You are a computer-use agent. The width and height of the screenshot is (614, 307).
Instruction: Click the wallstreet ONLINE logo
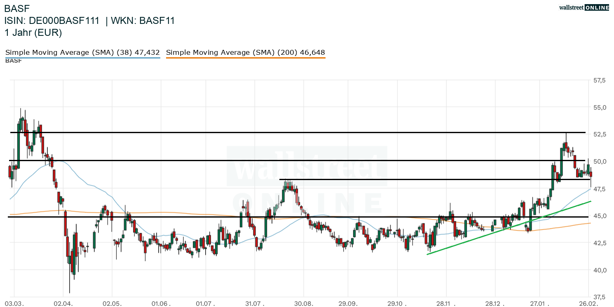tap(584, 7)
